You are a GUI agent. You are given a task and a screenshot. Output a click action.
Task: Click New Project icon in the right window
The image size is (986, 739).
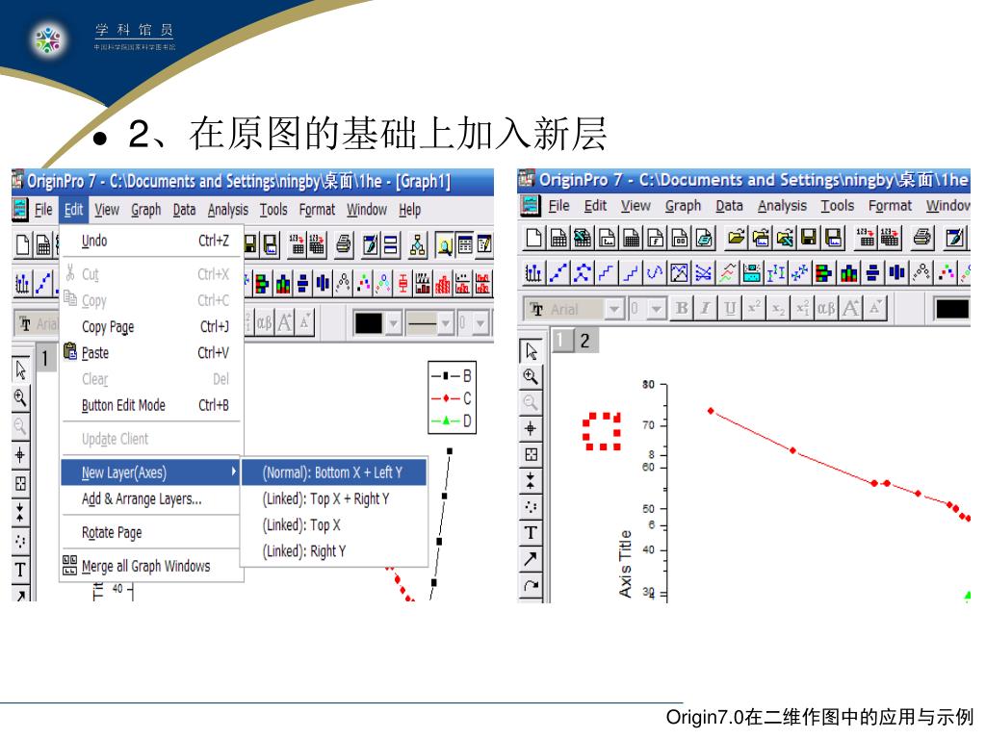pyautogui.click(x=533, y=238)
